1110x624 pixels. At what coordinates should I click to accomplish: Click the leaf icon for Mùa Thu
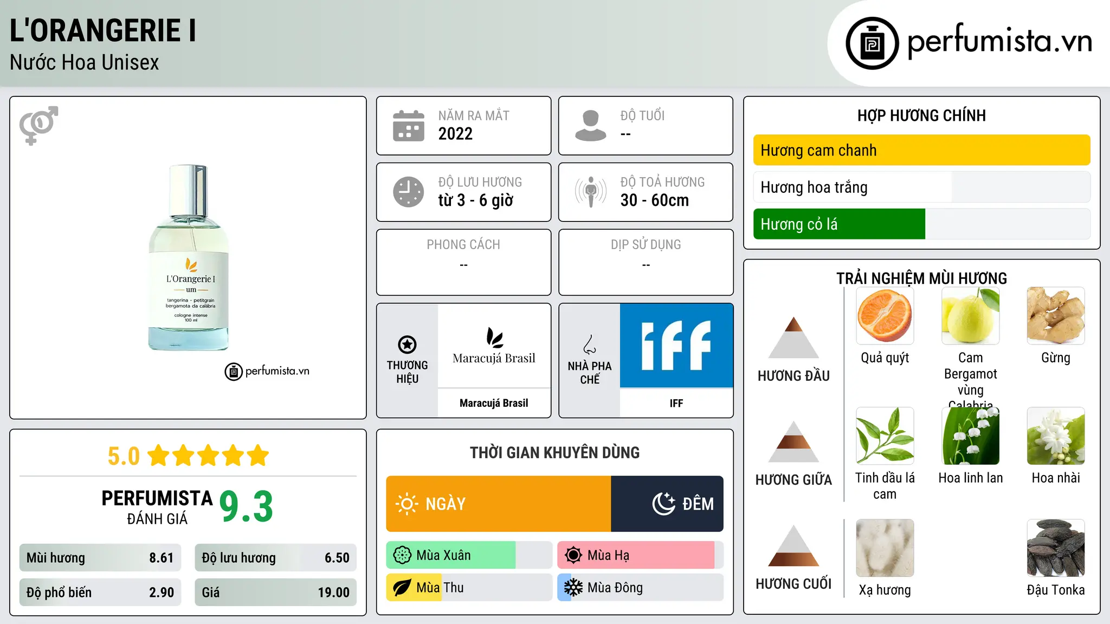point(402,588)
